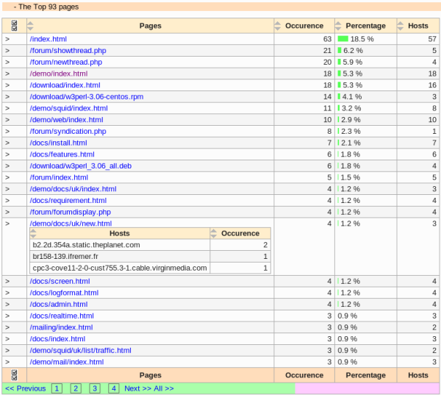Sort by the Pages column arrows

click(30, 26)
